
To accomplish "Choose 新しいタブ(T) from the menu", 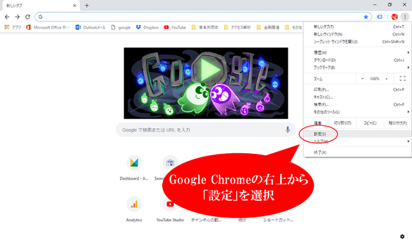I will point(357,27).
